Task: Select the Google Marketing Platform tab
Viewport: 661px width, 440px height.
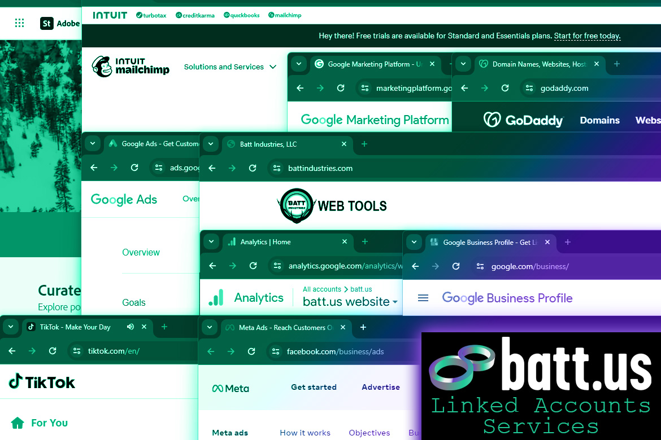Action: coord(375,64)
